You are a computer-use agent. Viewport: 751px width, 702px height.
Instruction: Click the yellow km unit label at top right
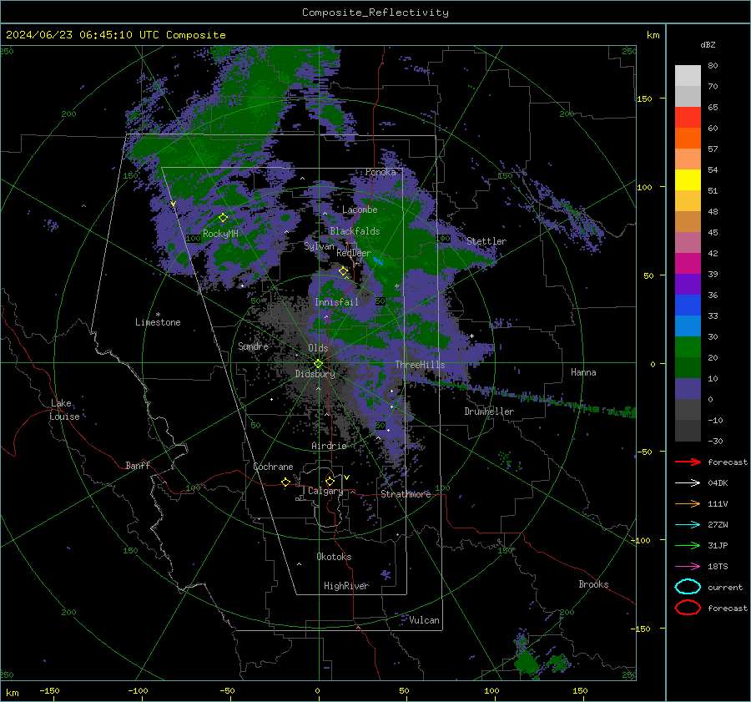coord(653,35)
